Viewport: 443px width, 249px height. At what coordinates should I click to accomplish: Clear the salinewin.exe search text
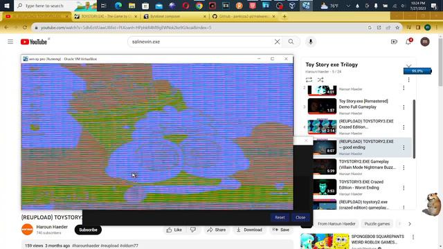[277, 41]
